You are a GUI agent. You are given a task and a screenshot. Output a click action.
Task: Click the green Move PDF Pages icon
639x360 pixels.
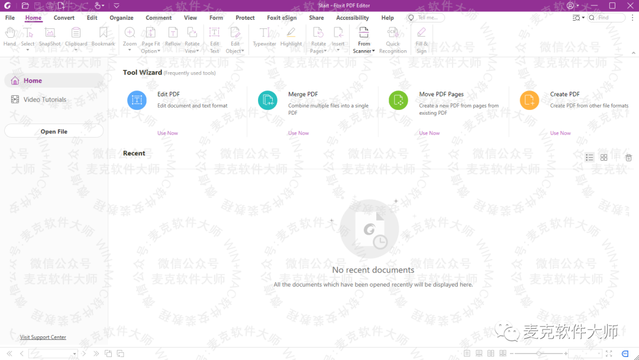[x=398, y=100]
